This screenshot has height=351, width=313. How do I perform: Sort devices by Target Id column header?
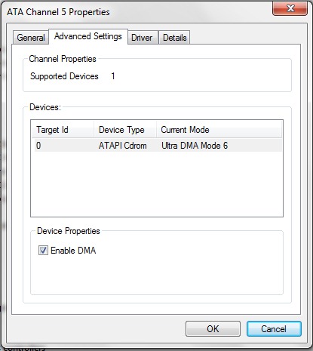pos(63,130)
